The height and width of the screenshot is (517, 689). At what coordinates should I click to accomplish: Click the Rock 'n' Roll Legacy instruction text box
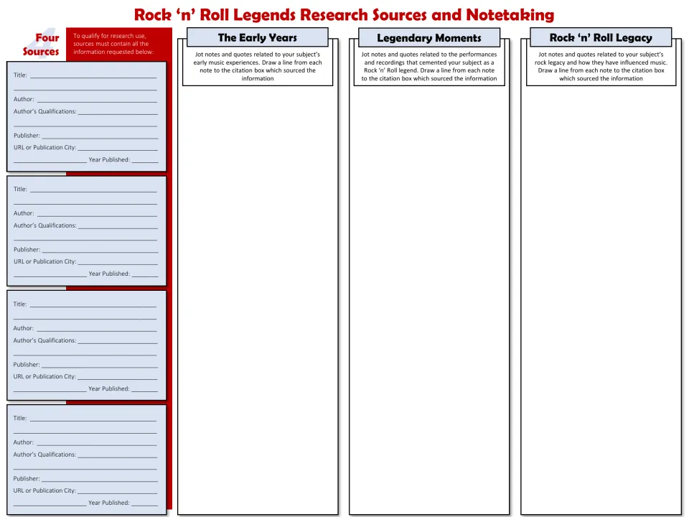point(601,66)
